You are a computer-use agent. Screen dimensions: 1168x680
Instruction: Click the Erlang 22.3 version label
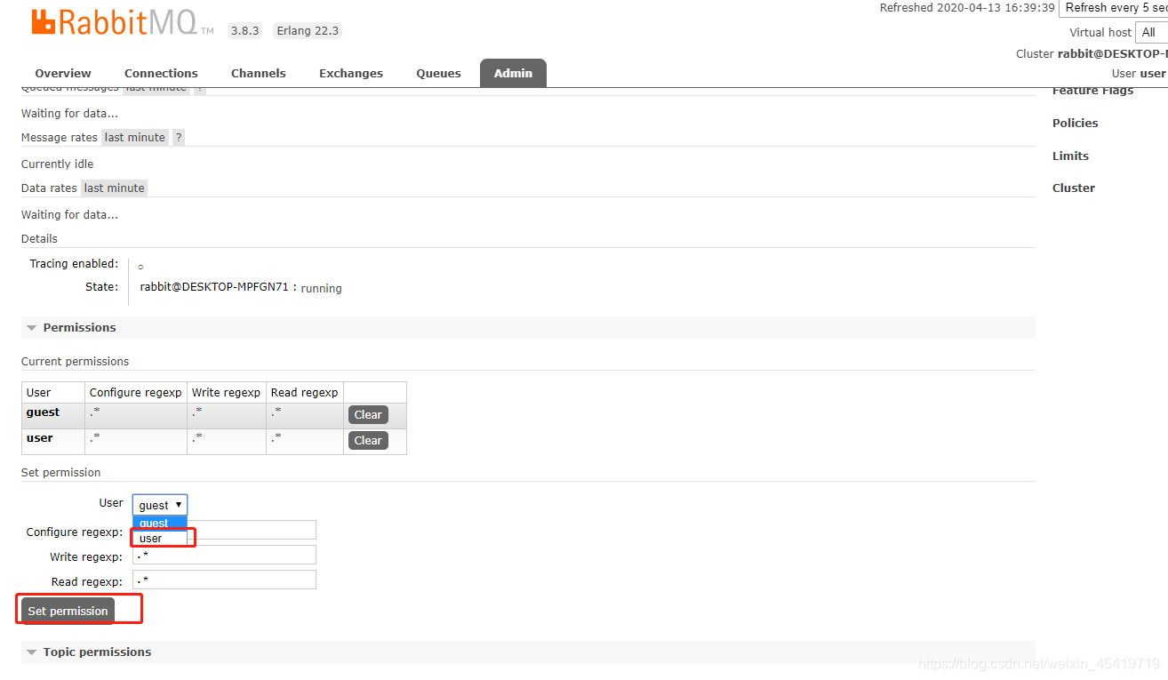308,30
